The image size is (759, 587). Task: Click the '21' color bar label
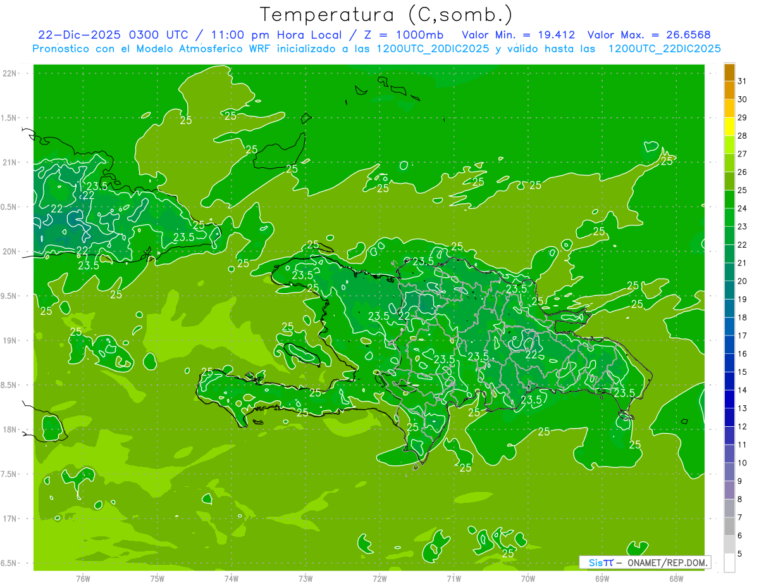point(743,263)
